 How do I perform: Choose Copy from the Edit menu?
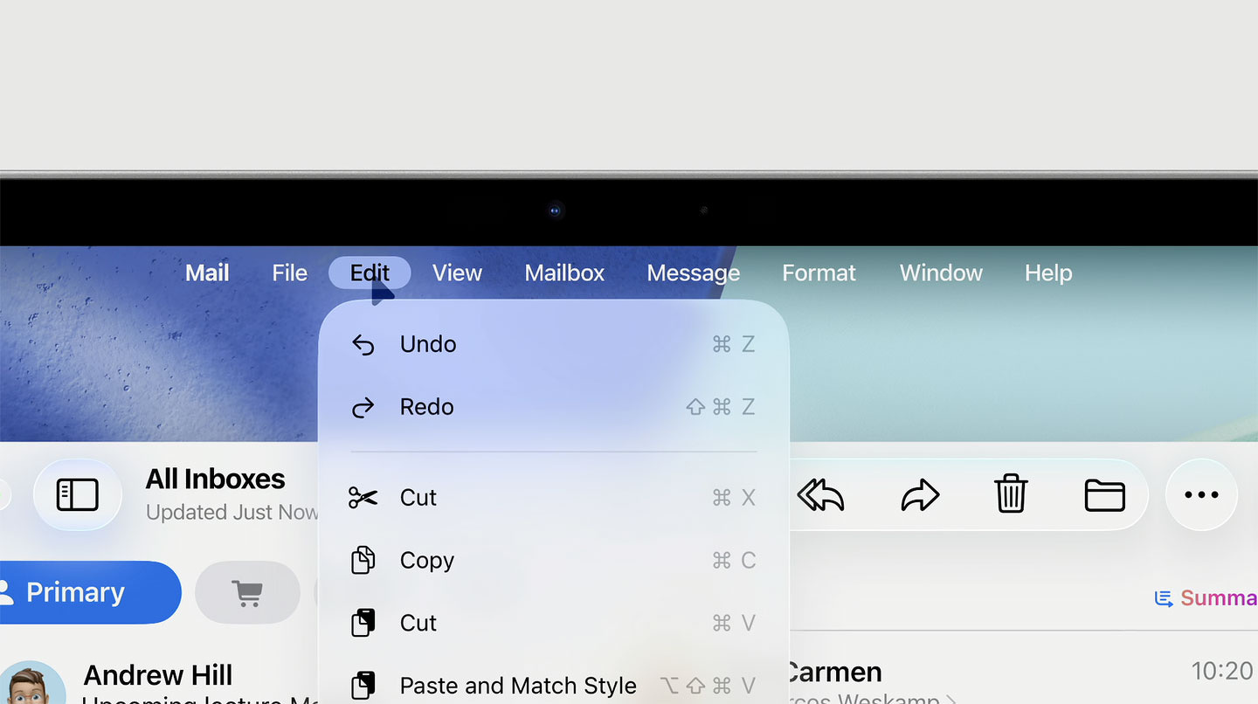554,561
